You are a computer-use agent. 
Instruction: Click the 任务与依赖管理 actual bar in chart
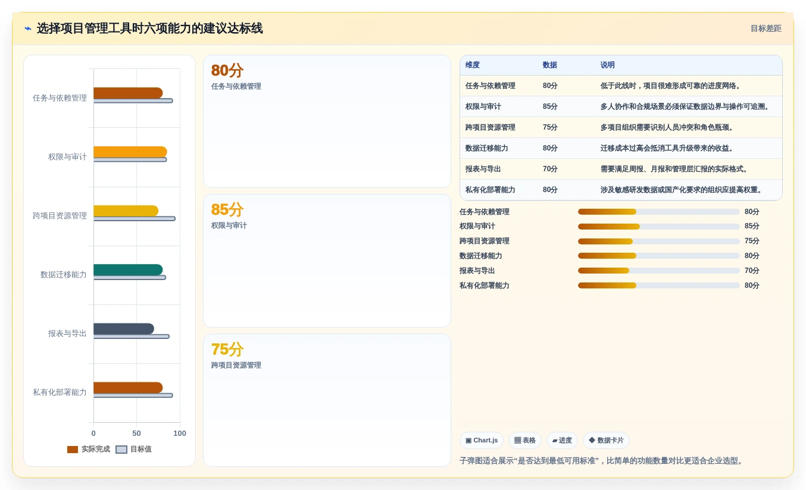(128, 93)
